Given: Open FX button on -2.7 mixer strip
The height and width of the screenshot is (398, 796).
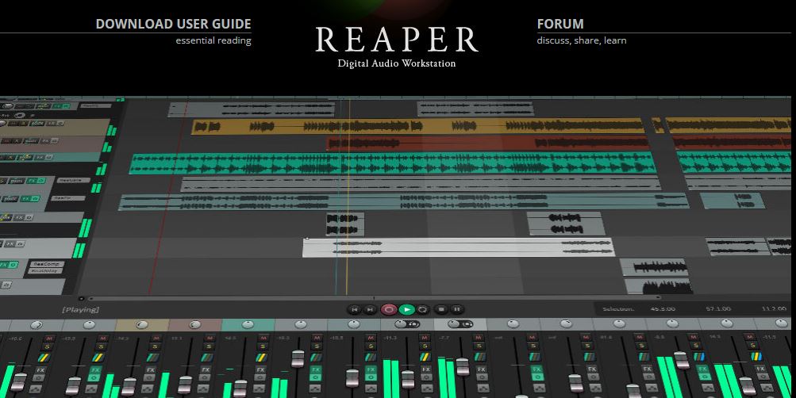Looking at the screenshot, I should coord(482,369).
